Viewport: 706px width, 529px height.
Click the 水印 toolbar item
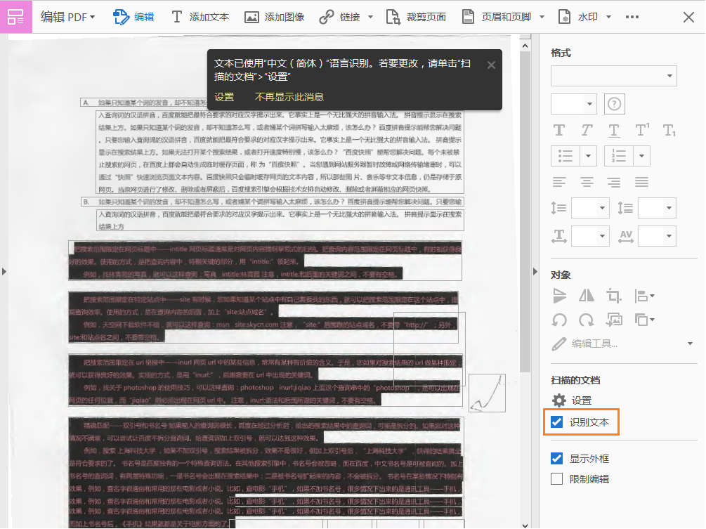(x=578, y=17)
